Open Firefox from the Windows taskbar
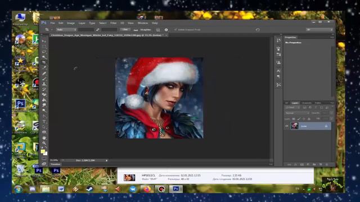 147,189
